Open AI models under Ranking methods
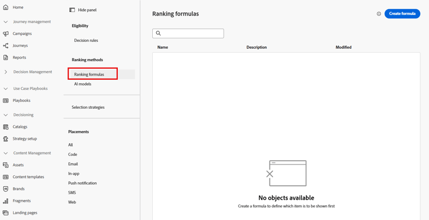 pos(82,84)
